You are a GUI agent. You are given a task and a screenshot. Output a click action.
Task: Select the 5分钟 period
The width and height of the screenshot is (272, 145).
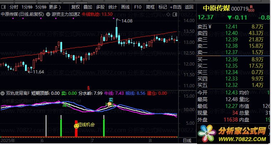(x=41, y=7)
